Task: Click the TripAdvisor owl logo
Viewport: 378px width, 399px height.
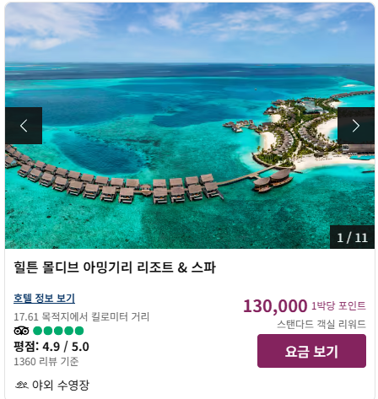Action: pos(21,331)
